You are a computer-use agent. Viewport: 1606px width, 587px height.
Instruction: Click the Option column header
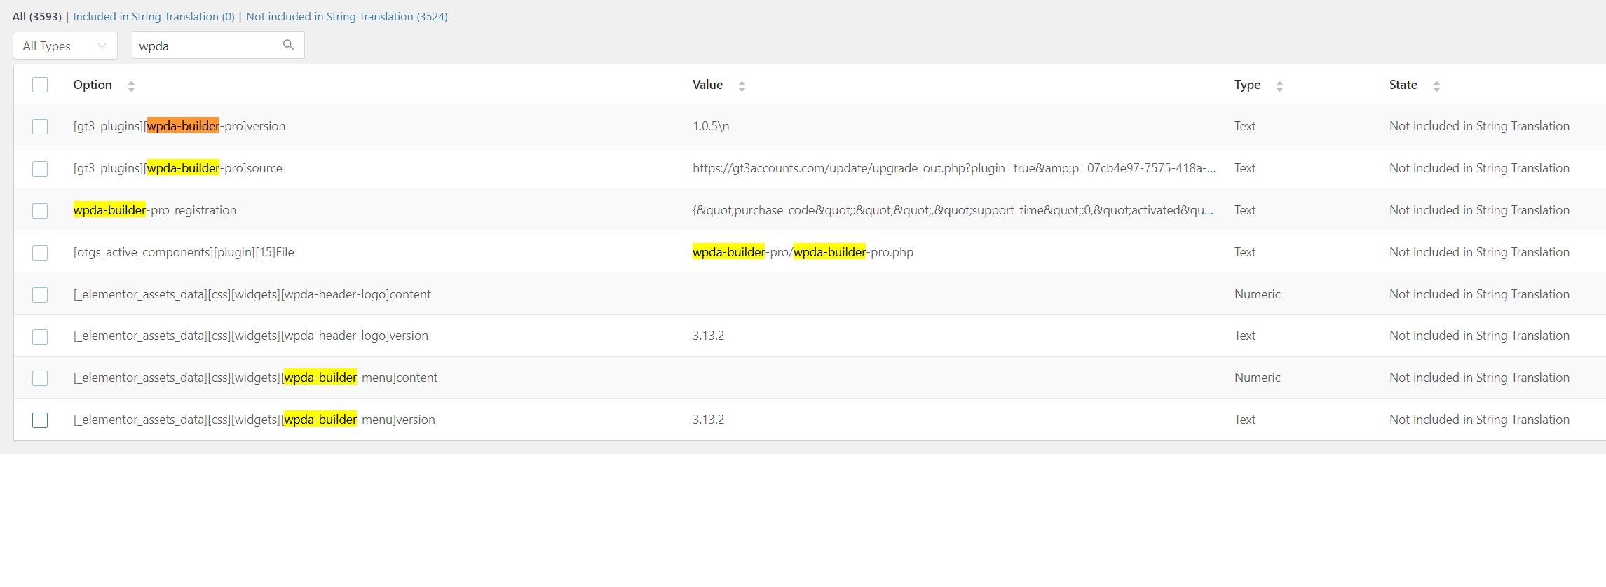pyautogui.click(x=93, y=85)
